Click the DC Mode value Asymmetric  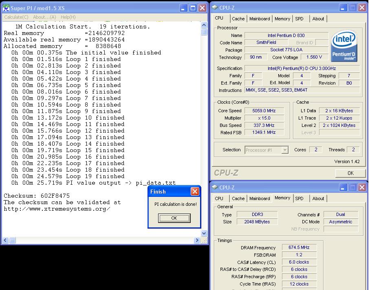(x=341, y=222)
